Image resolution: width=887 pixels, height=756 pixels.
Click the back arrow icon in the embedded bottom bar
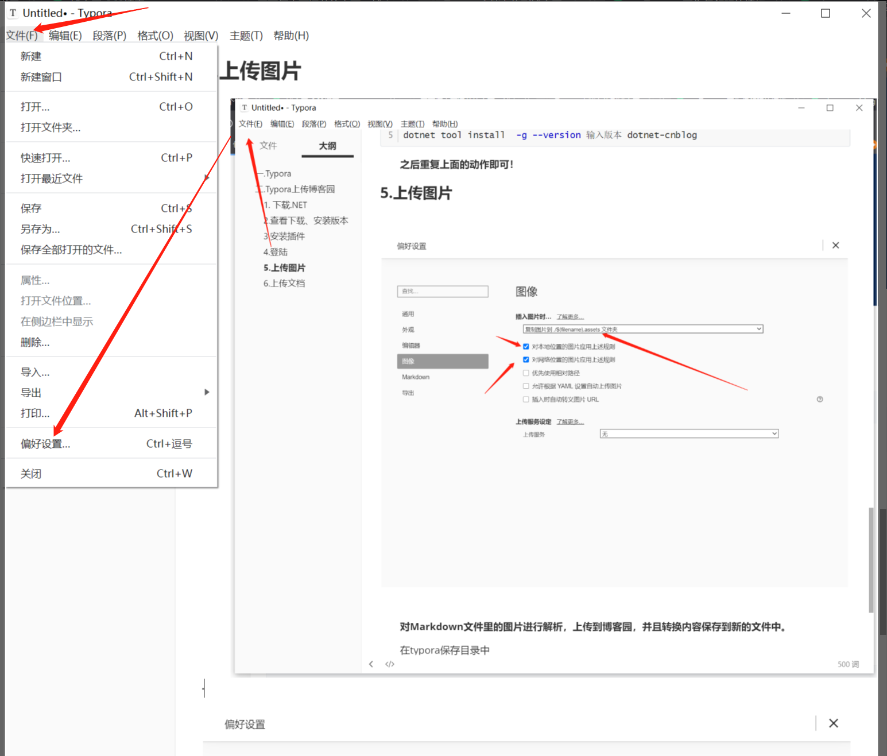(371, 664)
